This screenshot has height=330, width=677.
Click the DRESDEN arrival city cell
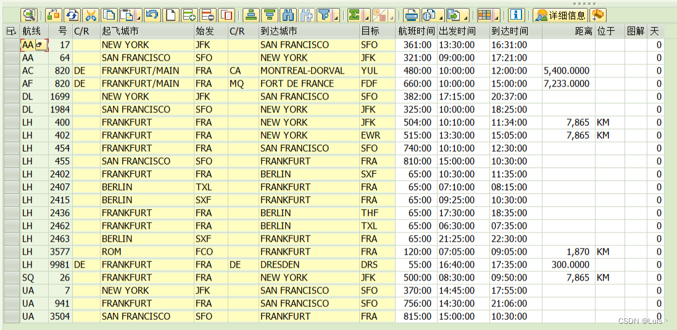coord(309,264)
